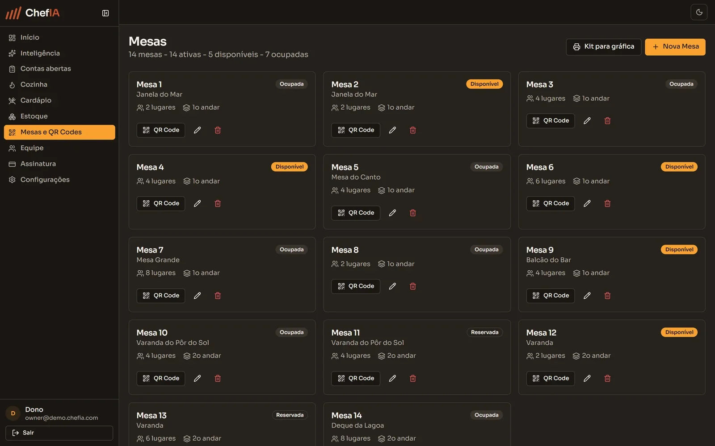The width and height of the screenshot is (715, 446).
Task: Open Configurações settings
Action: pyautogui.click(x=59, y=180)
